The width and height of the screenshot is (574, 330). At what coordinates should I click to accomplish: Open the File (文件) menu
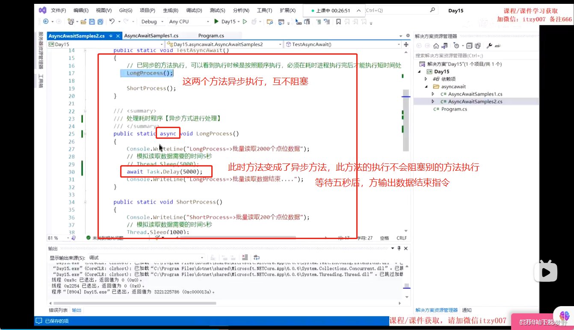coord(59,10)
